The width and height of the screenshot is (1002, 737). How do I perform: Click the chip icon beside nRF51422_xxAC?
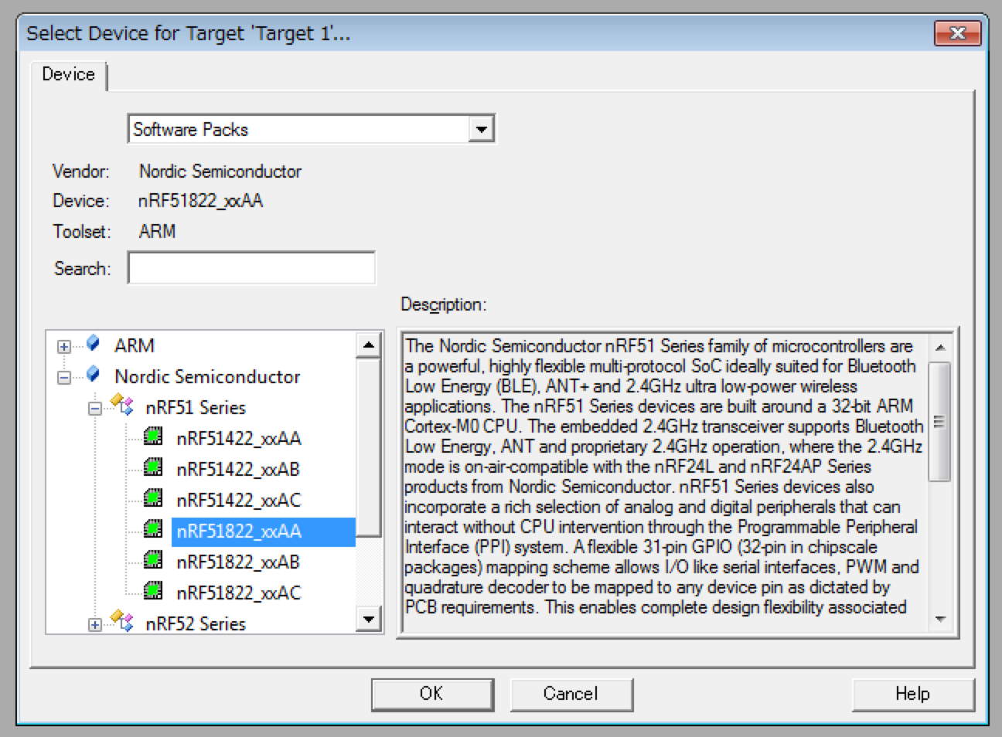153,499
